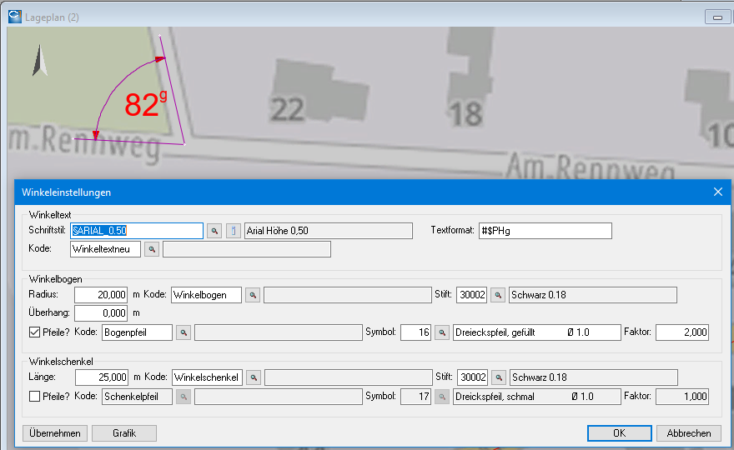
Task: Open Symbol 16 search lookup icon
Action: coord(442,332)
